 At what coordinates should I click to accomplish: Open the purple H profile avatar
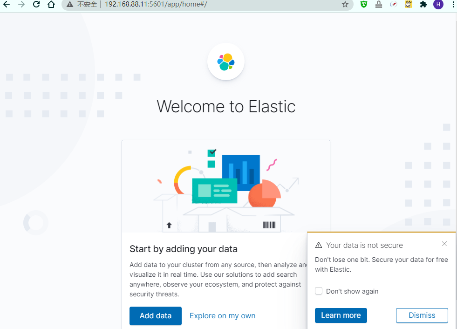pos(438,4)
